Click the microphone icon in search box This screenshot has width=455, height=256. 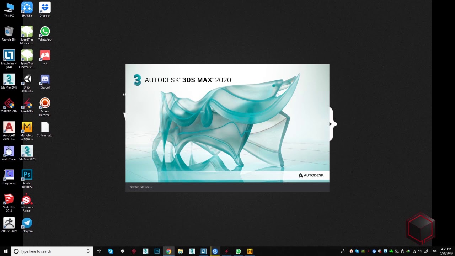point(88,251)
